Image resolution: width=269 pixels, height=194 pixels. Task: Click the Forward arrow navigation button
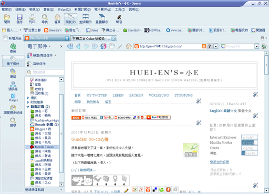[x=87, y=46]
